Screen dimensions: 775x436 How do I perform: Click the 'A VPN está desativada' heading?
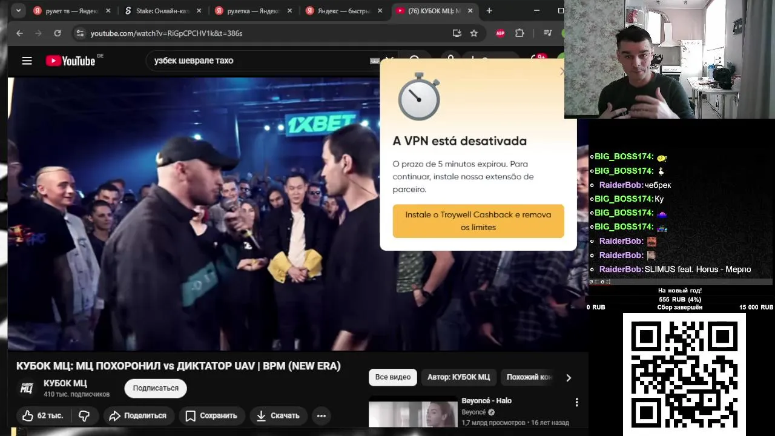tap(460, 141)
